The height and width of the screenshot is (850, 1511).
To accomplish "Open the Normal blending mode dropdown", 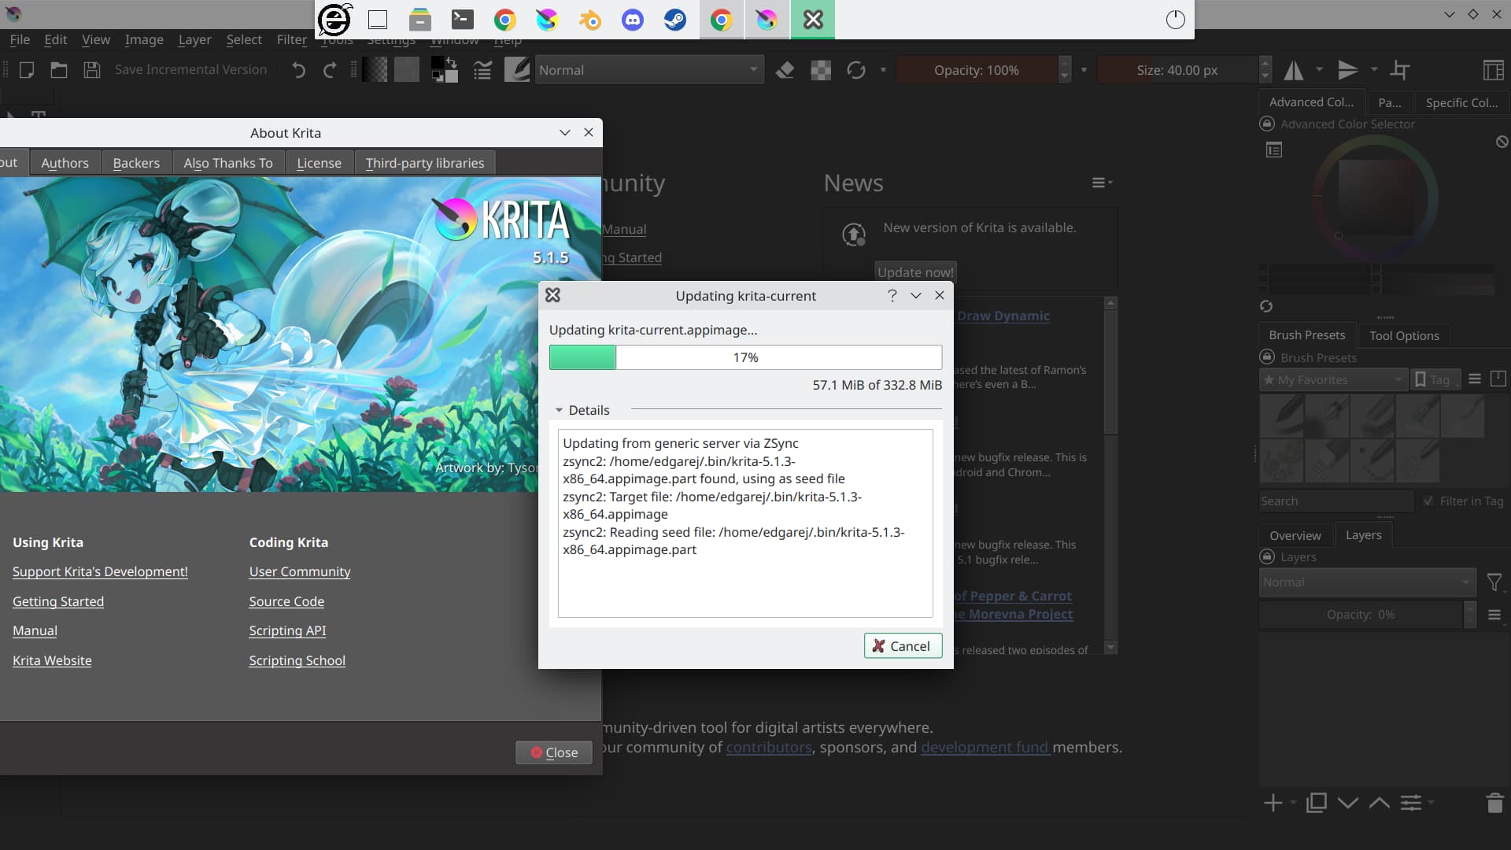I will click(x=648, y=69).
